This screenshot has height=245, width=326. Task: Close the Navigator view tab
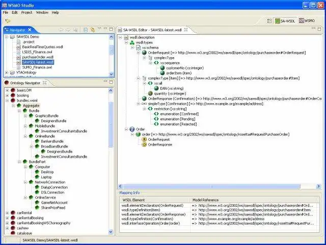coord(30,30)
